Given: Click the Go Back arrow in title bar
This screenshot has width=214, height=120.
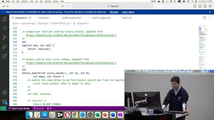Looking at the screenshot, I should pos(63,6).
